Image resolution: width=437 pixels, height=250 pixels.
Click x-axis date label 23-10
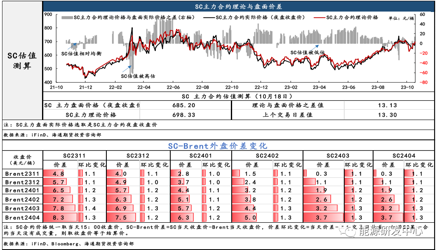407,87
